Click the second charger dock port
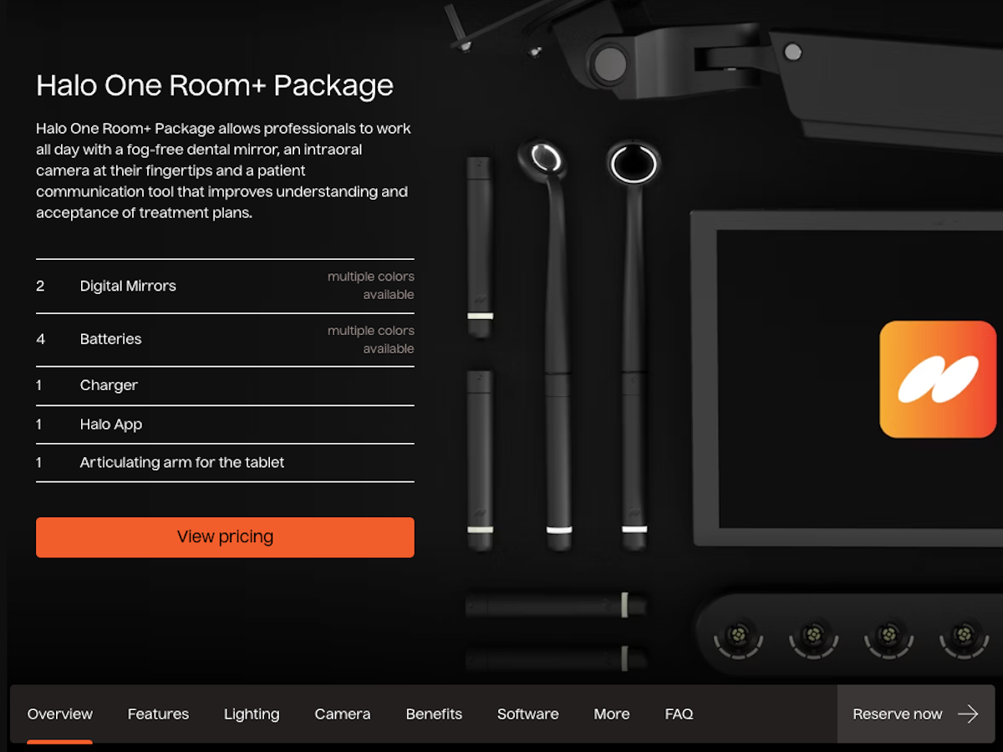1003x752 pixels. tap(814, 637)
